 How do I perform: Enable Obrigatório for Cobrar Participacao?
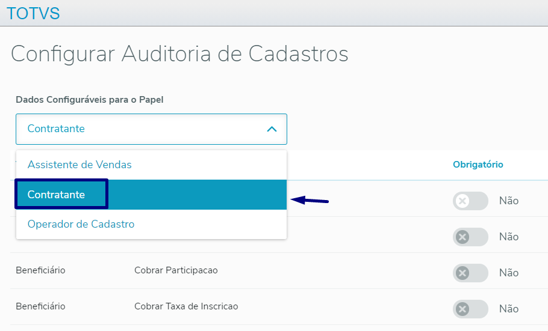(x=470, y=273)
